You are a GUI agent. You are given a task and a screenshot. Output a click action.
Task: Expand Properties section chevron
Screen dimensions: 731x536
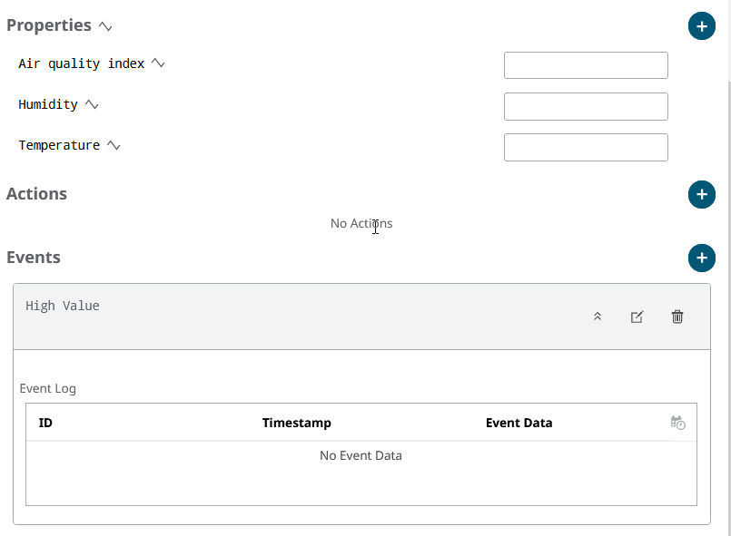click(105, 27)
